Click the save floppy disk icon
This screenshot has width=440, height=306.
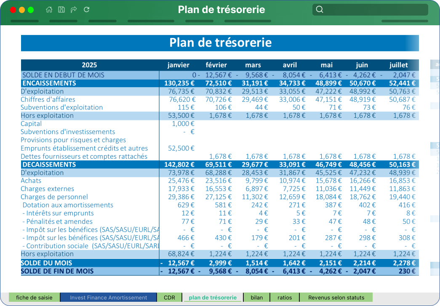pyautogui.click(x=61, y=10)
